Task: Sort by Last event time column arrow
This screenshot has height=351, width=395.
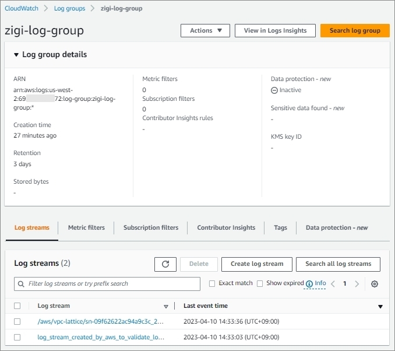Action: pyautogui.click(x=380, y=307)
